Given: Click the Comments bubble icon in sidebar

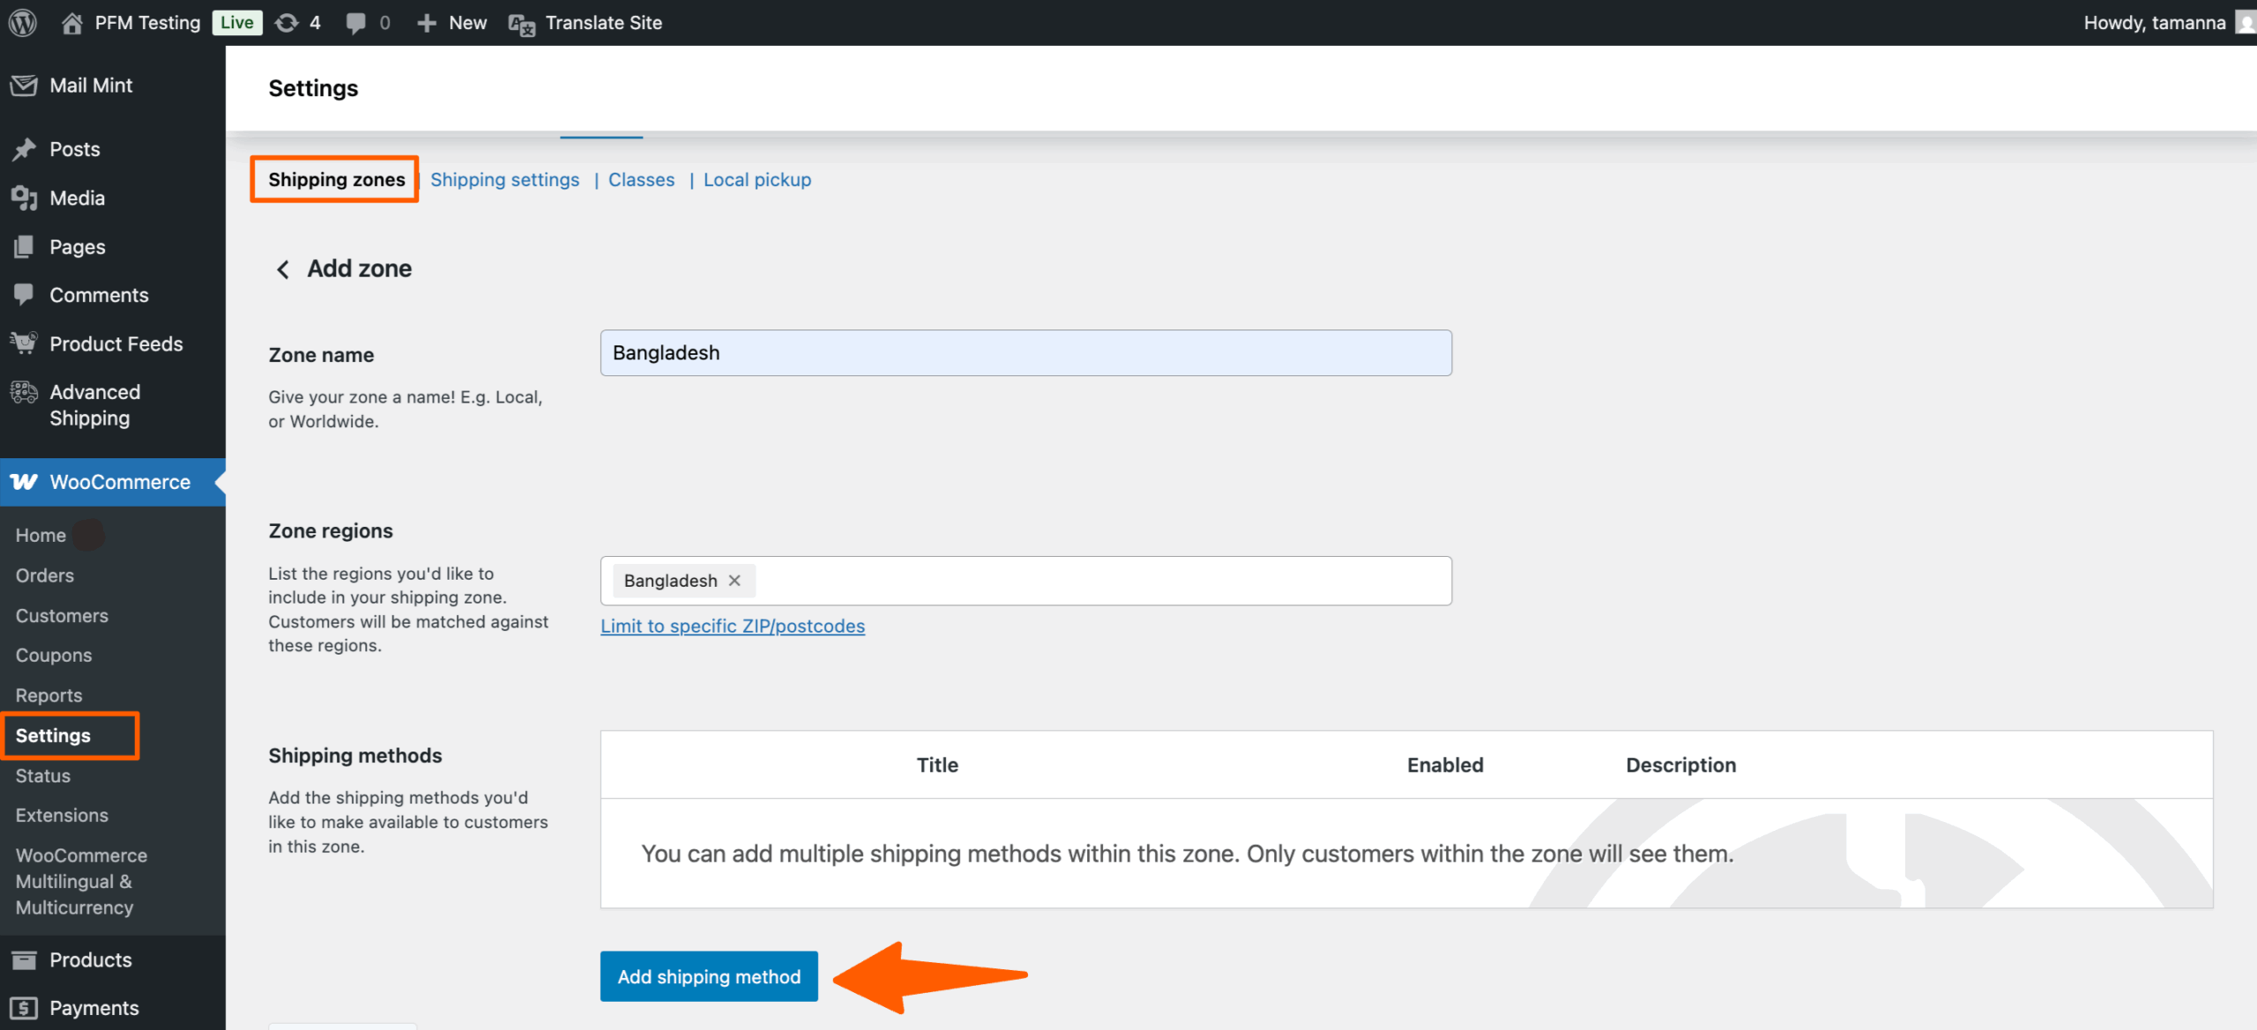Looking at the screenshot, I should pos(24,294).
